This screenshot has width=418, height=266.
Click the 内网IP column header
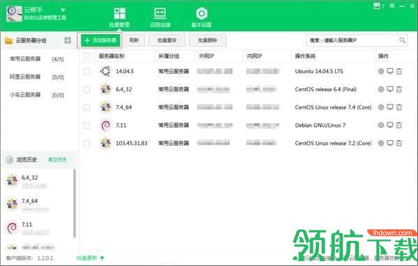254,56
